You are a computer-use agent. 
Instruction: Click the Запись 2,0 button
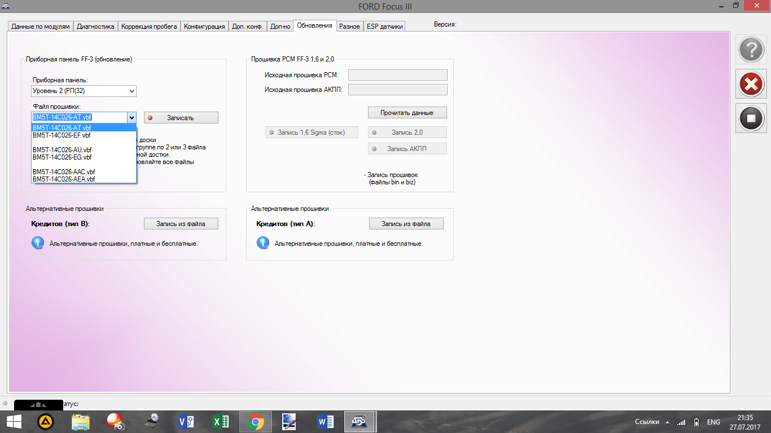[407, 132]
